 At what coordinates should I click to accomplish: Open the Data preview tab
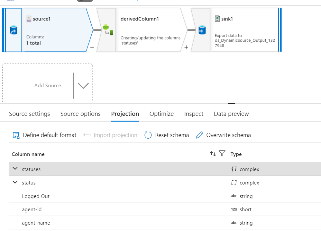coord(231,114)
